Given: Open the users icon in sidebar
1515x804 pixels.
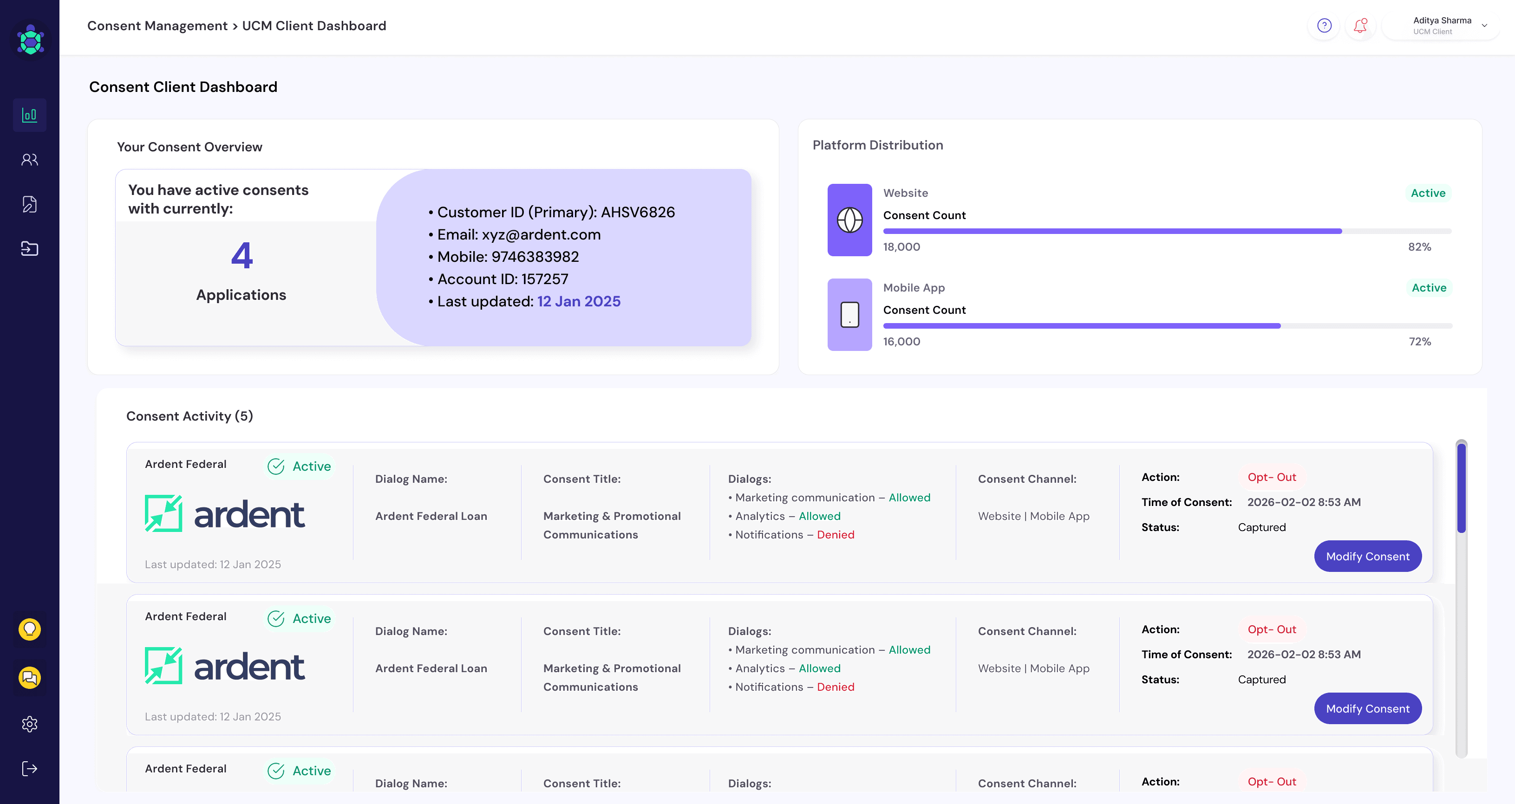Looking at the screenshot, I should 29,160.
